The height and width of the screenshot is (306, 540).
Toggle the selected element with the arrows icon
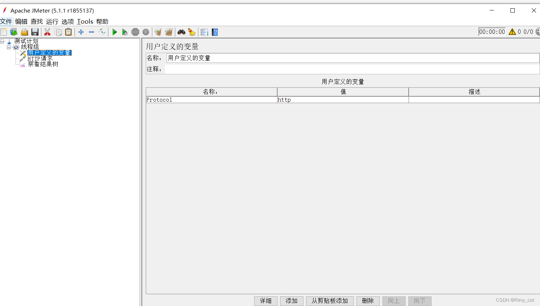(x=102, y=32)
